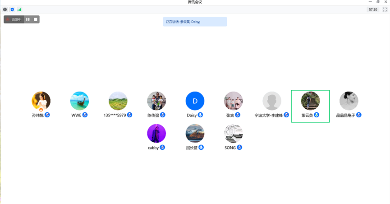Click the microphone icon next to SONG

pyautogui.click(x=240, y=148)
